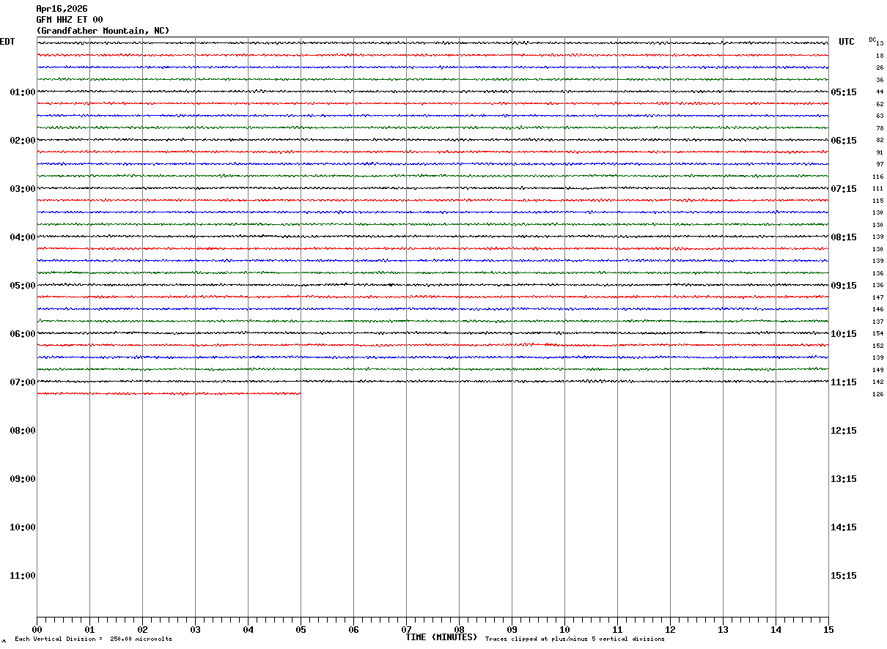
Task: Click minute tick label 06
Action: [x=353, y=630]
